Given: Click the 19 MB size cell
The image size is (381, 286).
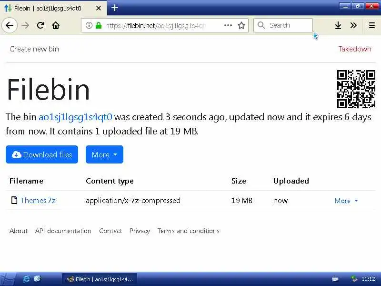Looking at the screenshot, I should click(x=242, y=200).
